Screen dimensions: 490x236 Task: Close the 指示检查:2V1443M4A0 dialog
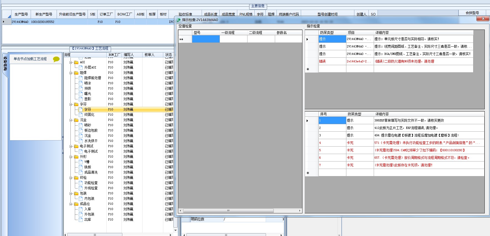coord(483,18)
